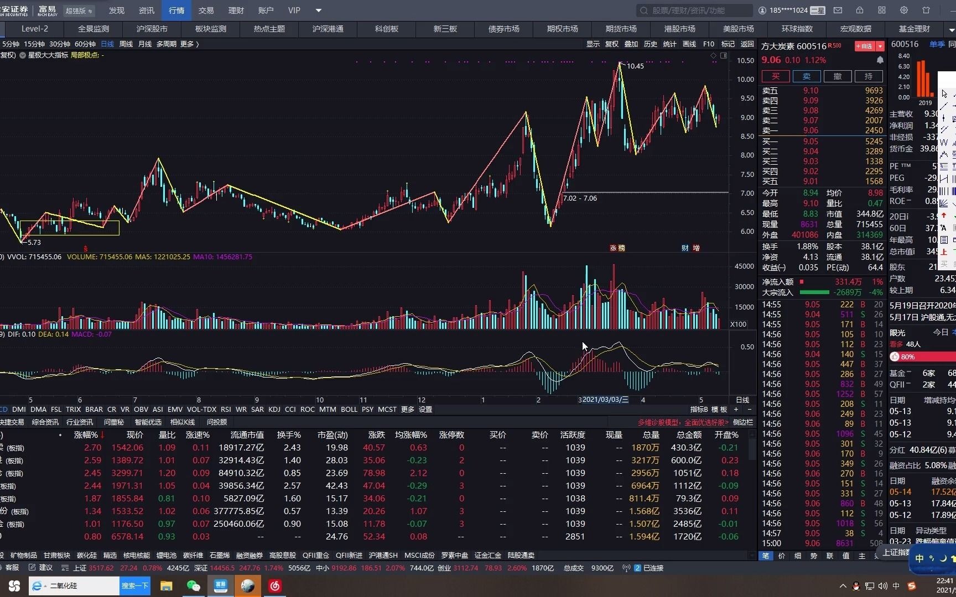Screen dimensions: 956x597
Task: Expand the market tabs overflow arrow
Action: pos(952,29)
